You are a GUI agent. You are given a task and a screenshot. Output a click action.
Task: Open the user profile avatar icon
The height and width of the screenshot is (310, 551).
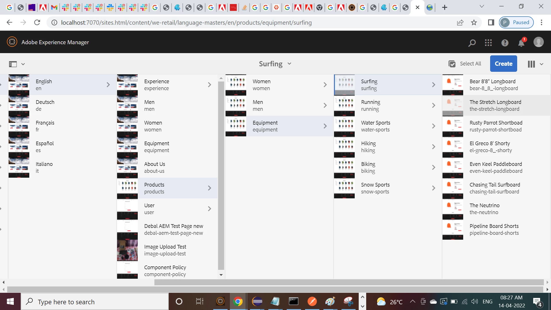(x=538, y=42)
